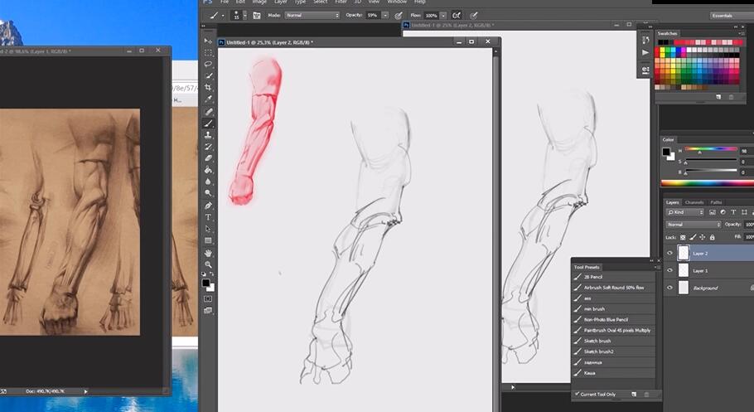Toggle pressure for size button
Screen dimensions: 754x412
[474, 16]
